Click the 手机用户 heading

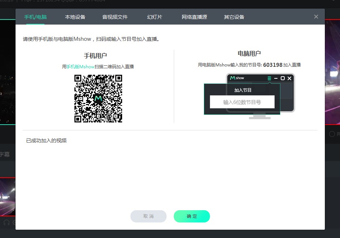[x=95, y=56]
